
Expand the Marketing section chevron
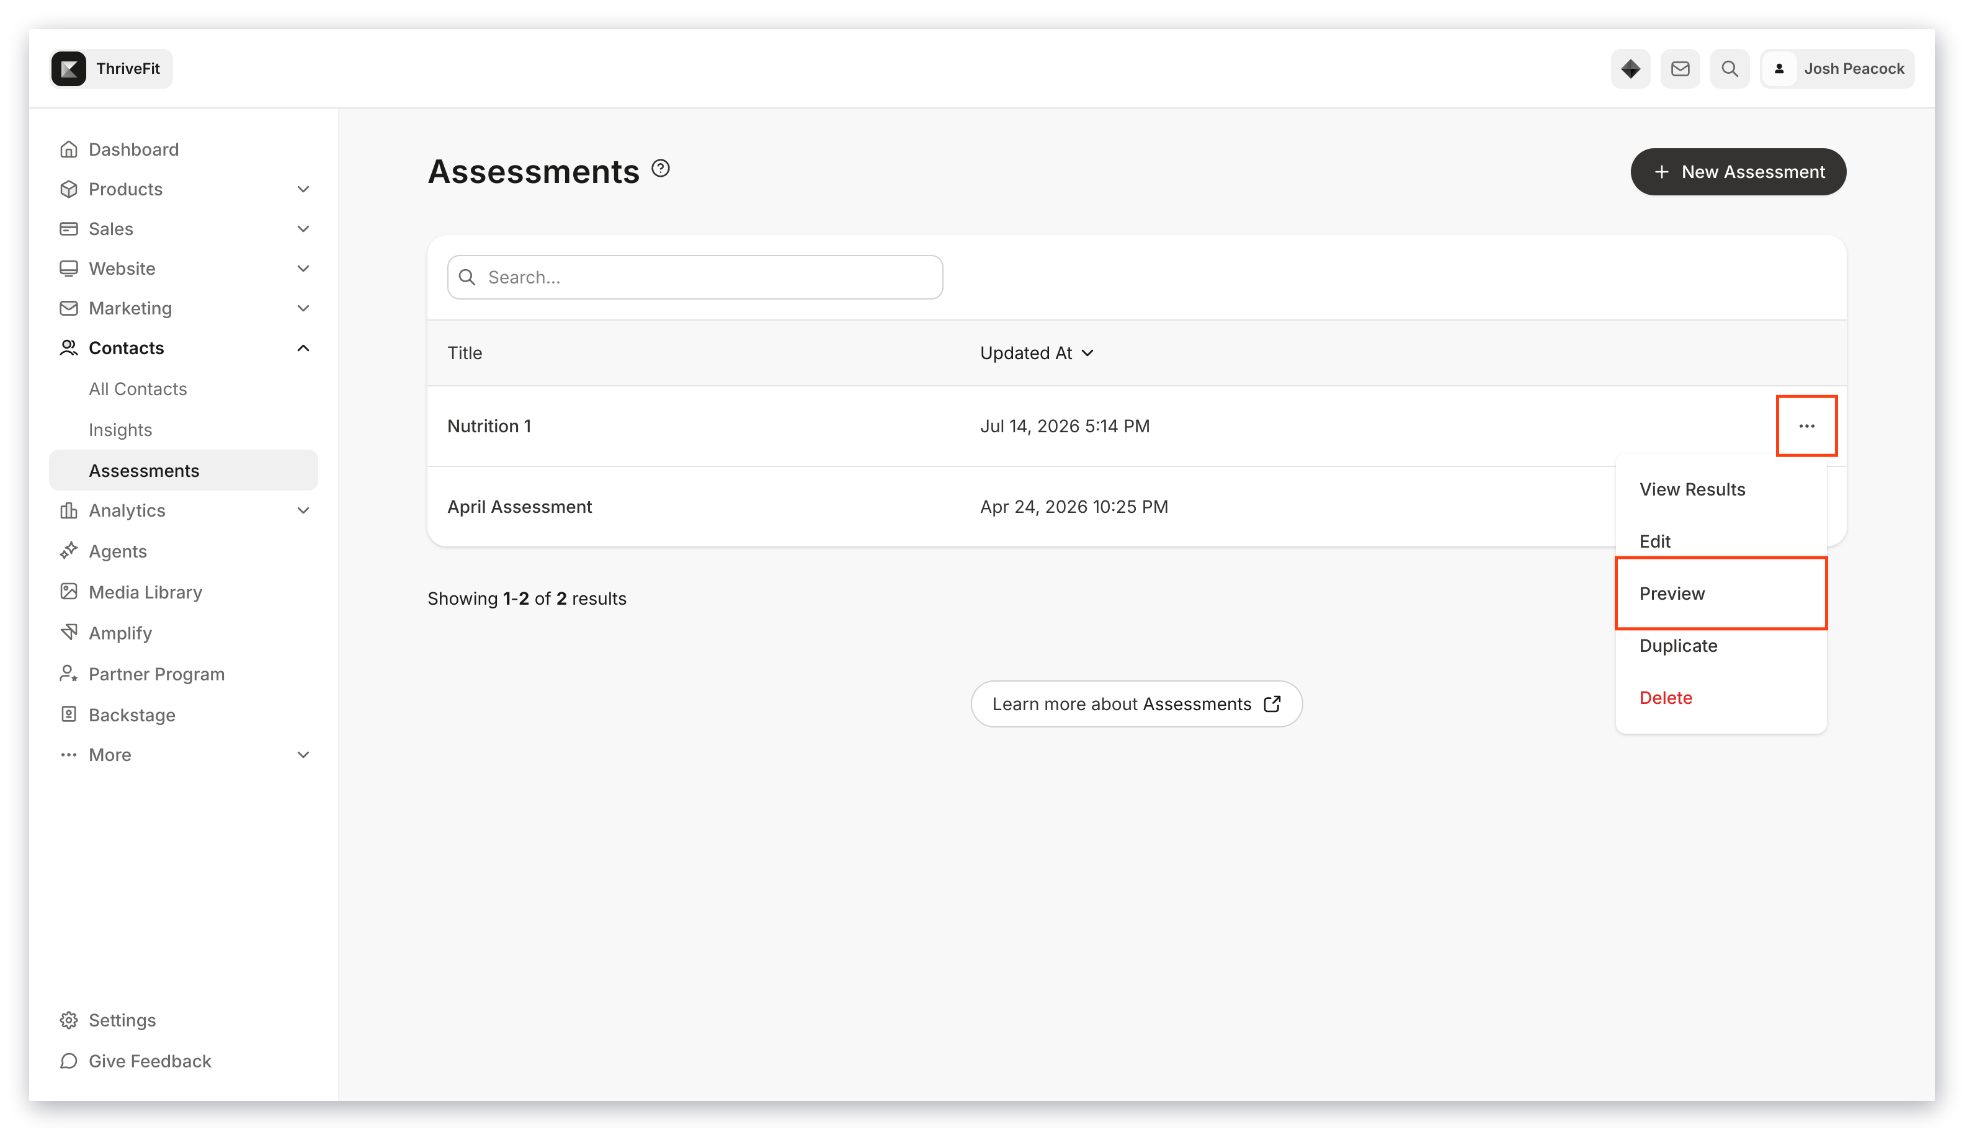pos(303,308)
